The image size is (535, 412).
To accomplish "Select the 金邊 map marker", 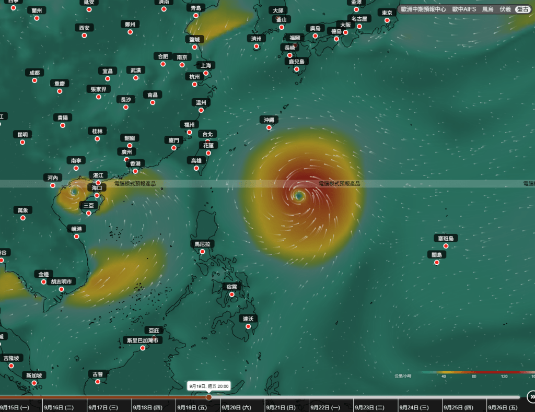I will 44,281.
